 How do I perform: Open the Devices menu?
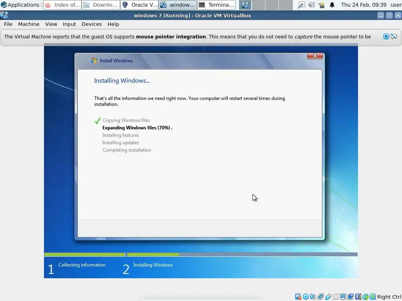91,24
